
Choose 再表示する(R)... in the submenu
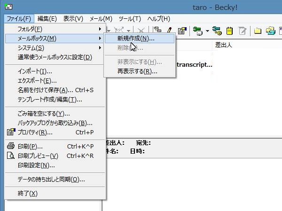[x=137, y=71]
